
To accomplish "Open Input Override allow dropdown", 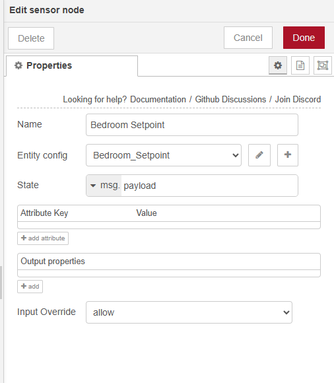I will coord(189,312).
